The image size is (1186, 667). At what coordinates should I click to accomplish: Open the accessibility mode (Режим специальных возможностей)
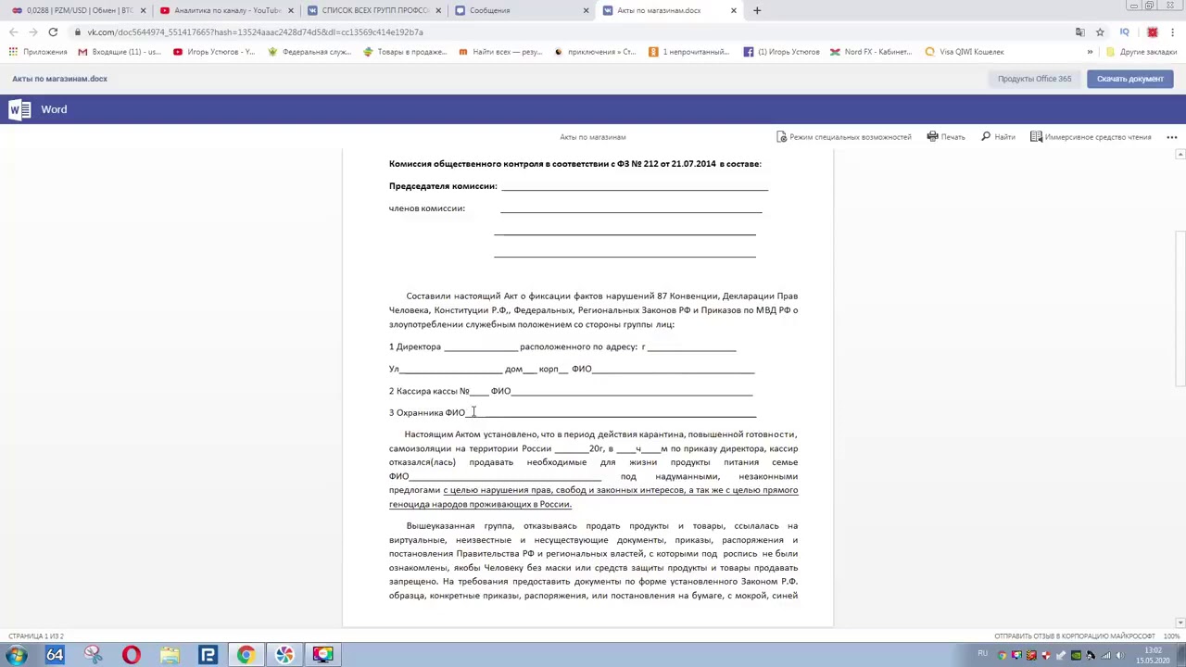[x=843, y=137]
